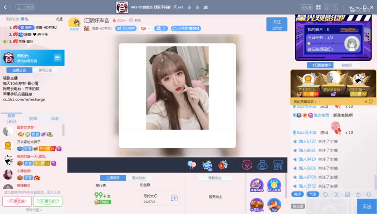Click the 开通守护 button
377x214 pixels.
[48, 201]
